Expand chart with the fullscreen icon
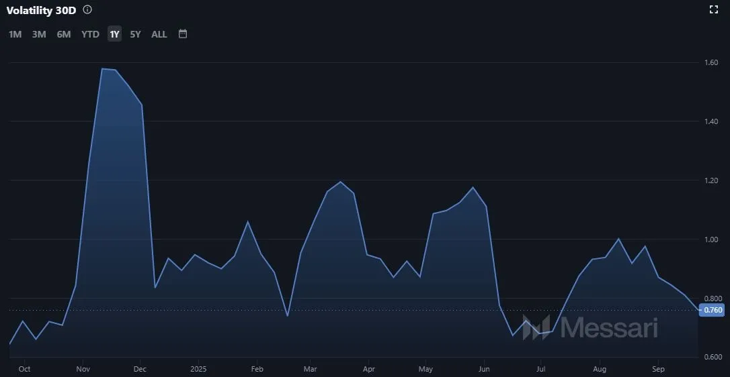 [715, 9]
